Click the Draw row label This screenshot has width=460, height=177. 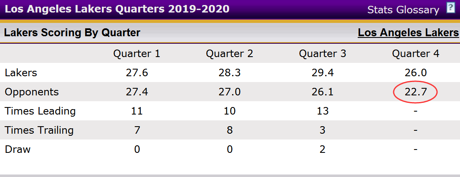coord(18,150)
